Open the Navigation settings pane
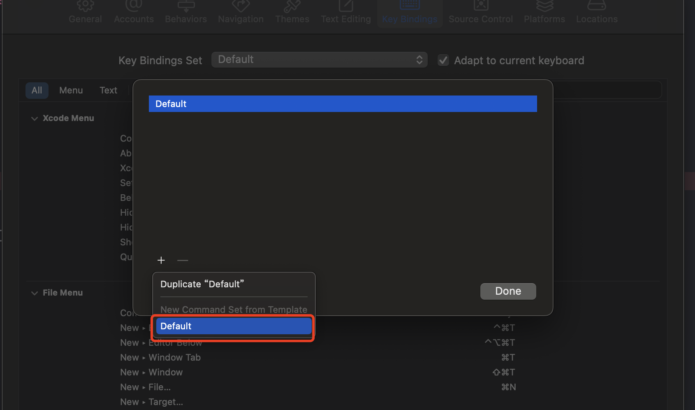Viewport: 695px width, 410px height. click(241, 12)
